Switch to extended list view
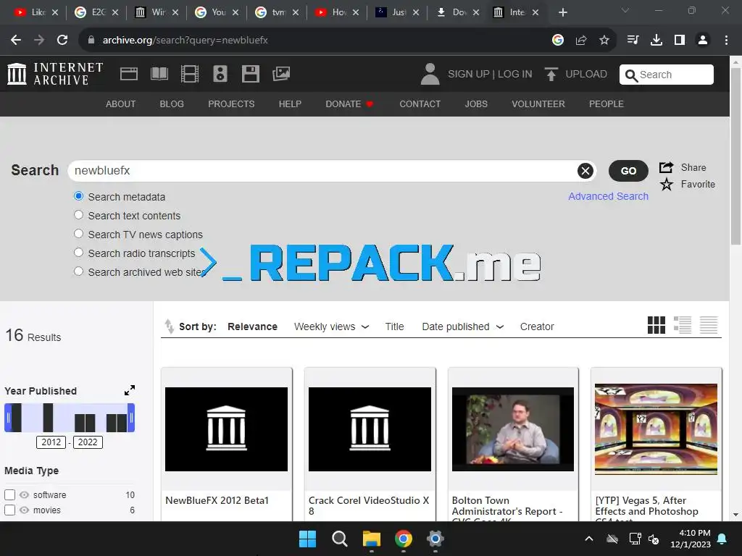 683,325
